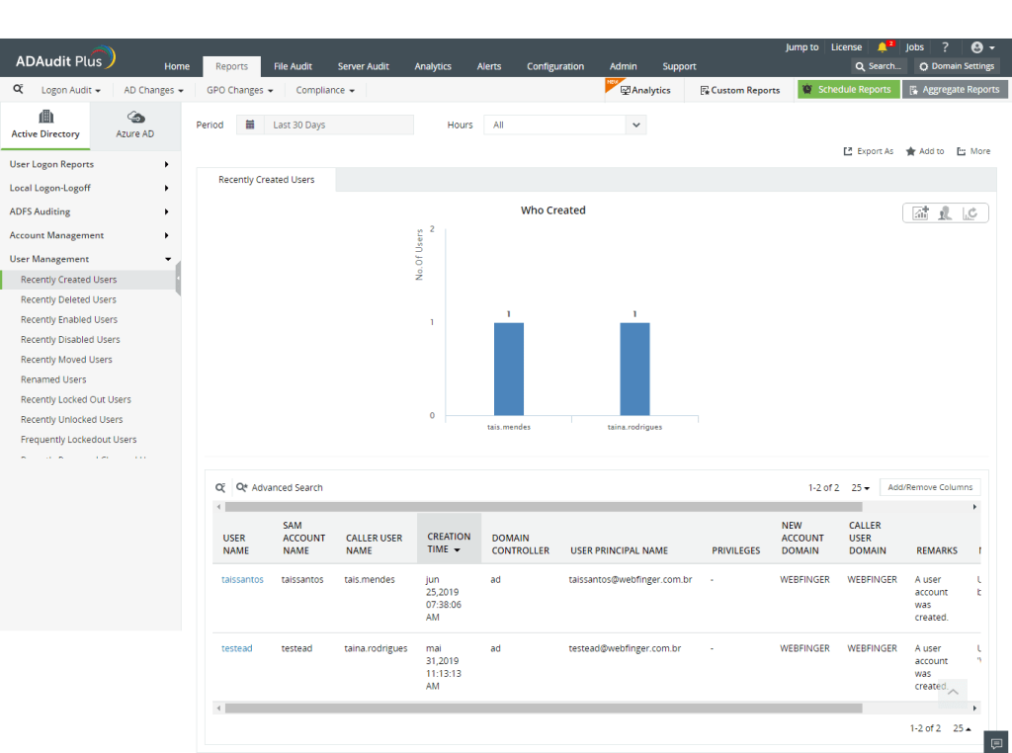The image size is (1012, 753).
Task: Open the calendar icon next to Period
Action: [250, 125]
